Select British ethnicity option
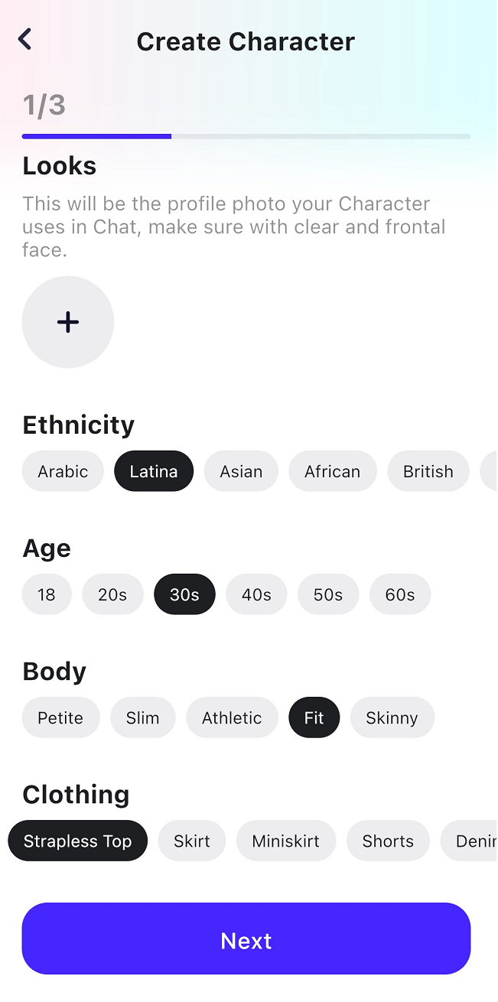This screenshot has height=1002, width=498. [428, 471]
